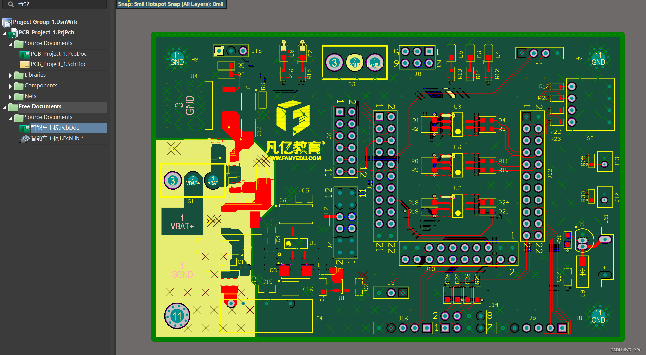The width and height of the screenshot is (646, 355).
Task: Open PCB_Project_1.SchDoc
Action: [58, 64]
